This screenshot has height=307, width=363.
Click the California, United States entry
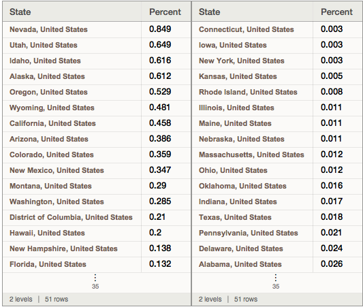[x=52, y=123]
